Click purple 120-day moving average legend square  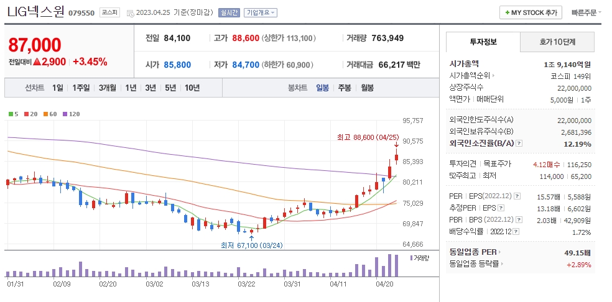pyautogui.click(x=65, y=114)
